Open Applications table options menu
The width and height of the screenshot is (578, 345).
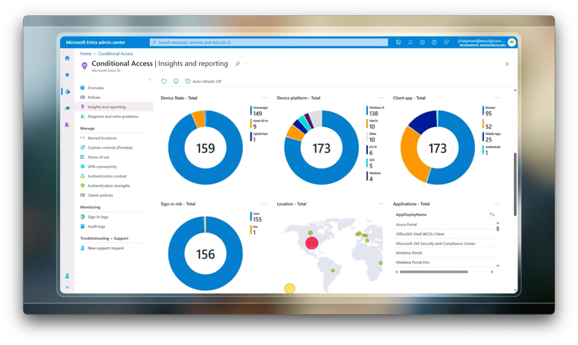click(x=497, y=203)
